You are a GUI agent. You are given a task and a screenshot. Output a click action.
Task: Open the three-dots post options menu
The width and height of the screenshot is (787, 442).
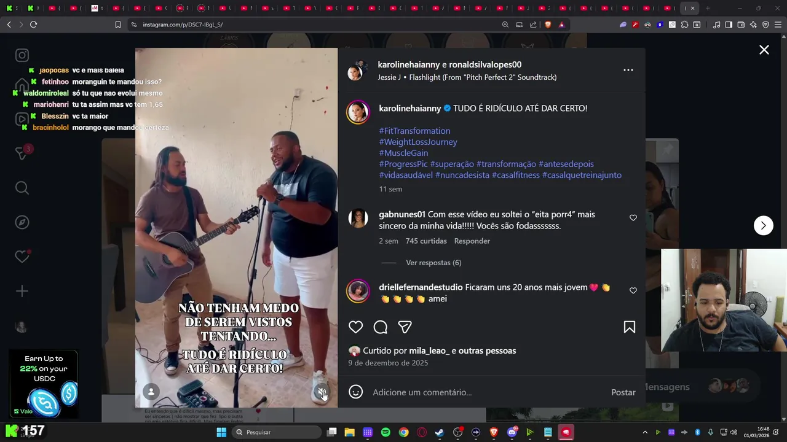click(x=628, y=70)
